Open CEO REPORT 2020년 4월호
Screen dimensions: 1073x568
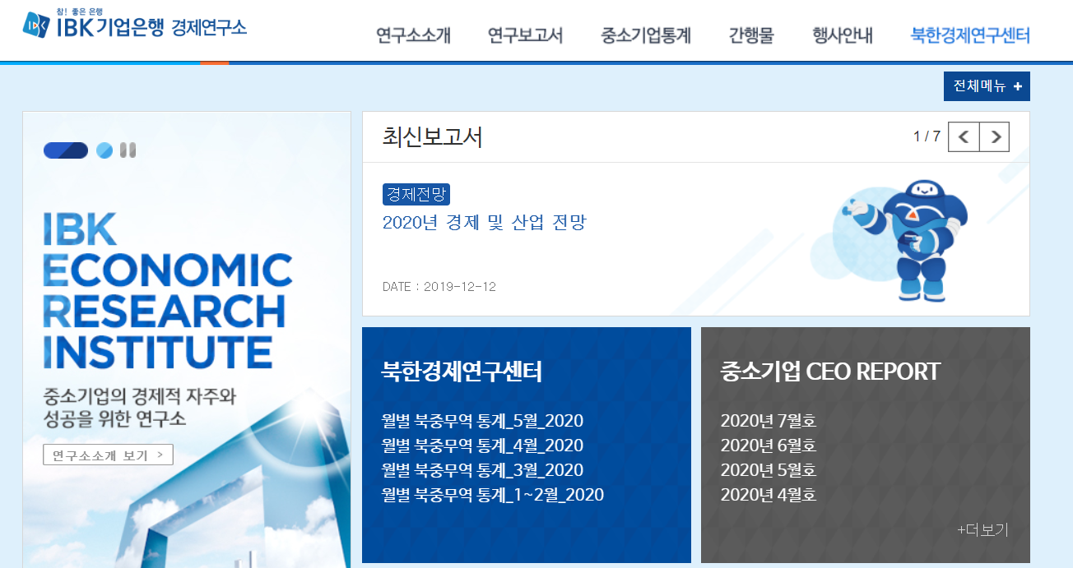tap(769, 495)
